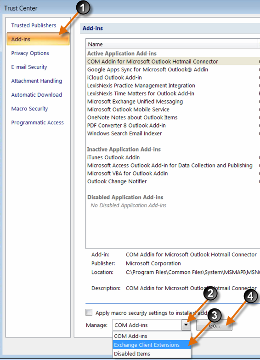Screen dimensions: 260x360
Task: Click the Location path value
Action: point(193,272)
